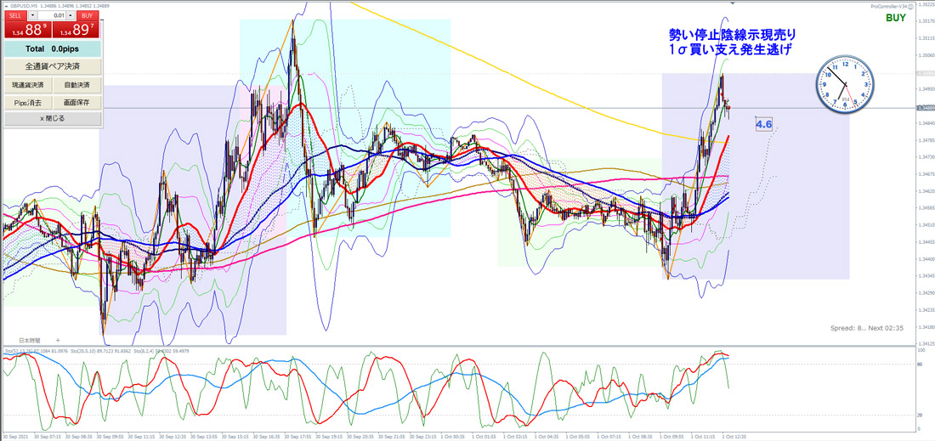Click the green BUY signal text
The width and height of the screenshot is (935, 441).
(x=896, y=18)
